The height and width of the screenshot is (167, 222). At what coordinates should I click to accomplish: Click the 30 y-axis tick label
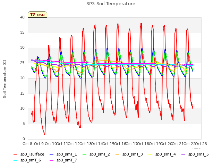22,48
